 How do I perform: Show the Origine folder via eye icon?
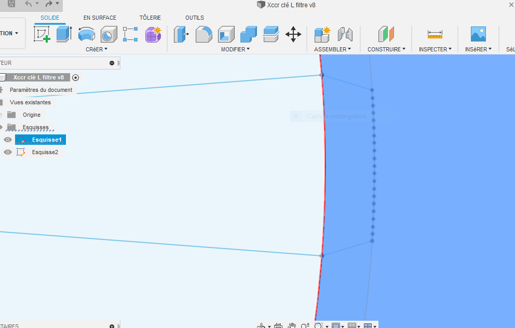(x=1, y=115)
